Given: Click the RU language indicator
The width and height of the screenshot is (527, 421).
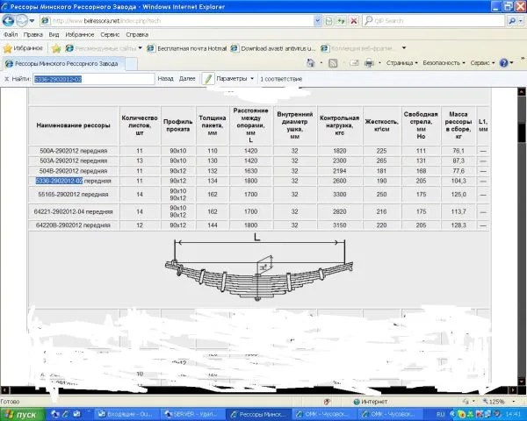Looking at the screenshot, I should click(x=440, y=414).
